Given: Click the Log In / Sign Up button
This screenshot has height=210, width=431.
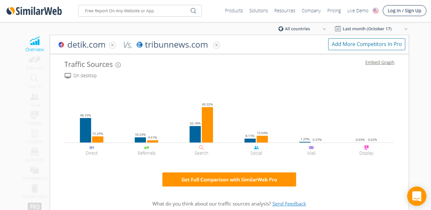Looking at the screenshot, I should pos(404,11).
